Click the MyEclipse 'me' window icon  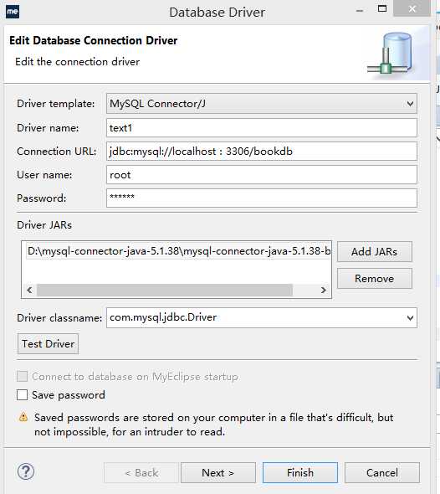tap(13, 12)
